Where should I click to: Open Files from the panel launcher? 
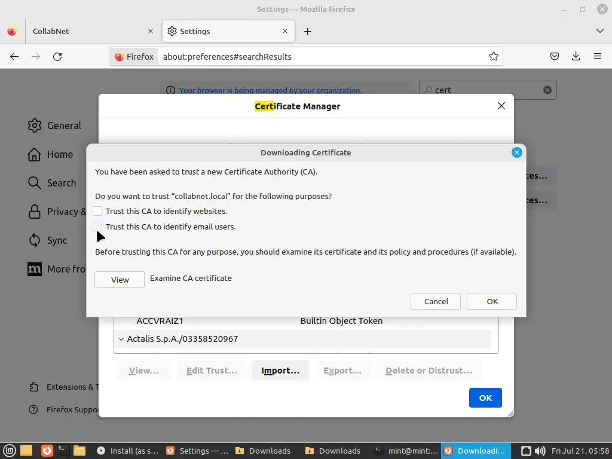(79, 451)
